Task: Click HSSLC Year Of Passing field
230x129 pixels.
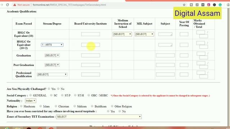Action: click(184, 45)
